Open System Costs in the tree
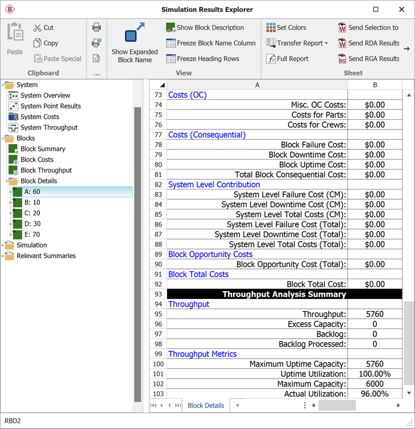415x429 pixels. pos(39,117)
